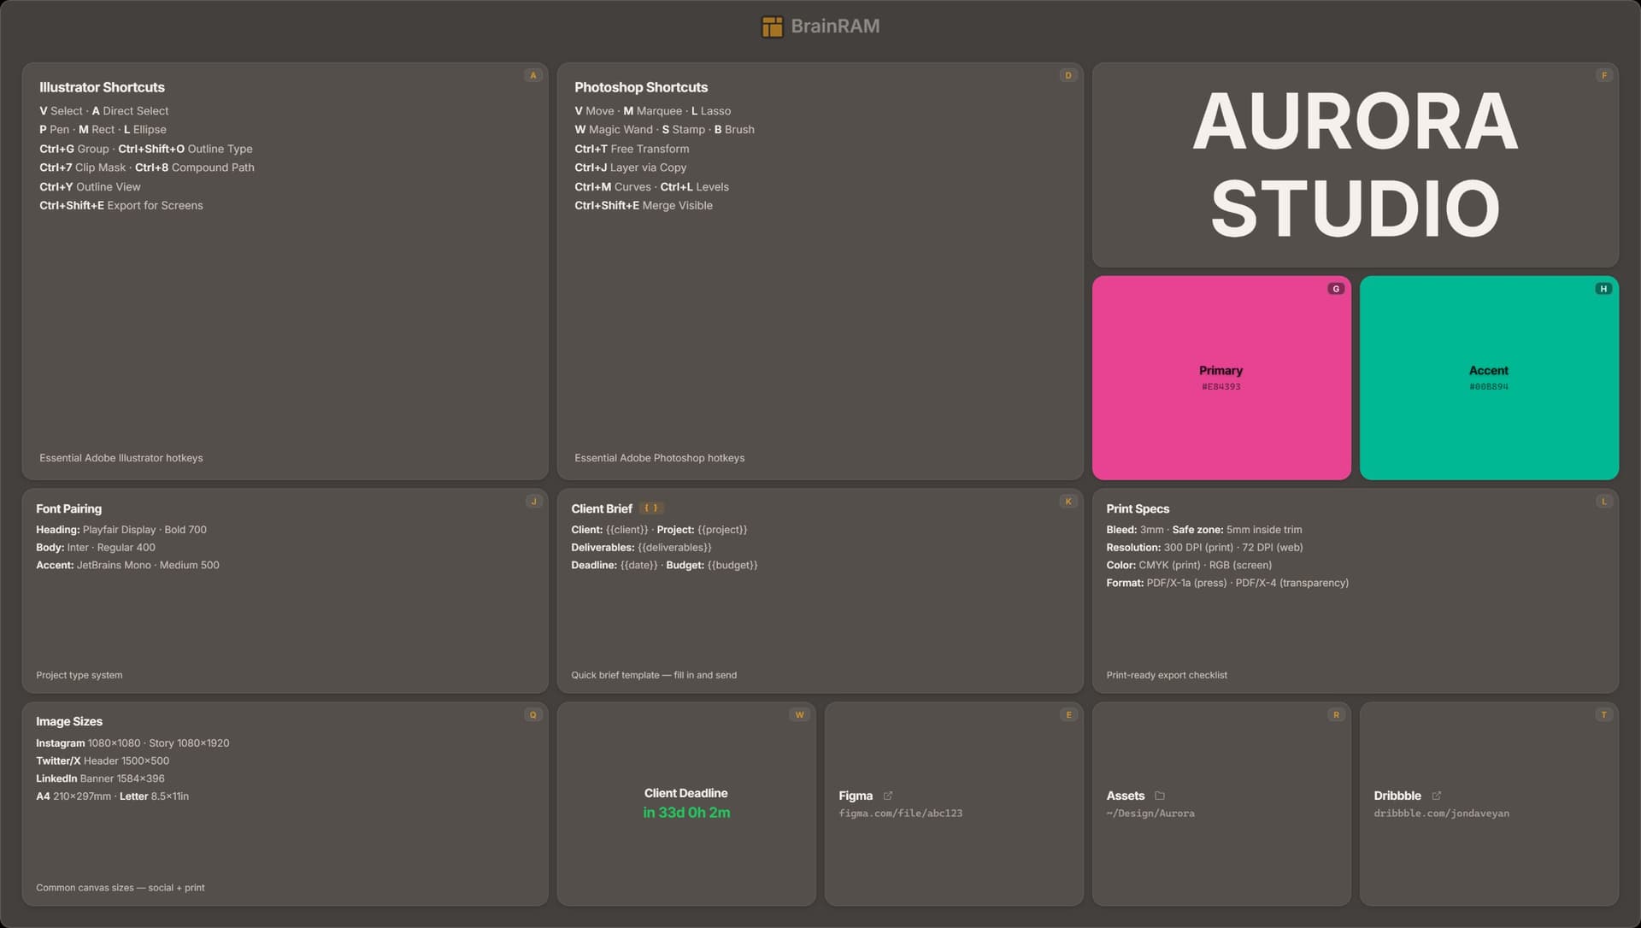Click the R key badge on Assets card

[x=1336, y=715]
